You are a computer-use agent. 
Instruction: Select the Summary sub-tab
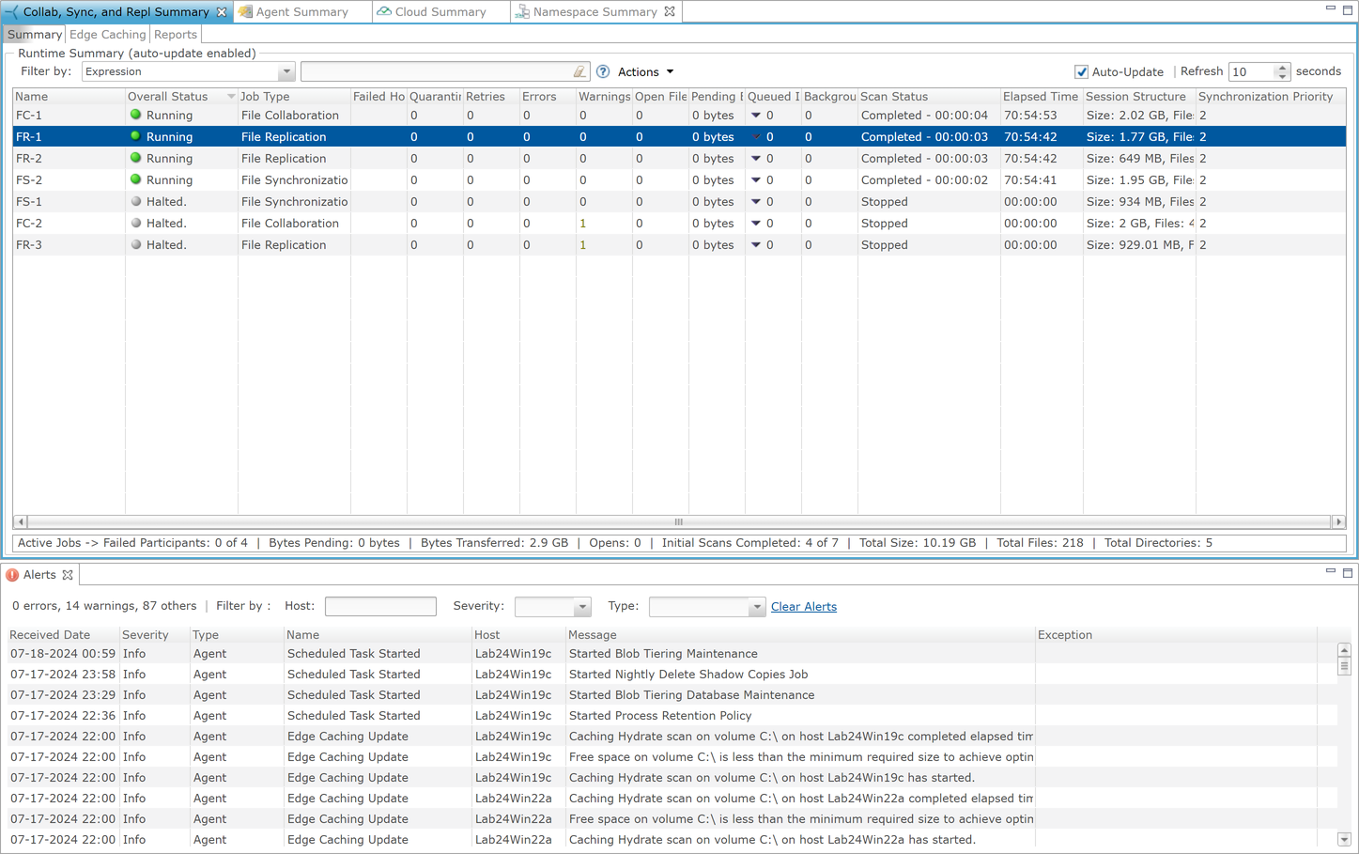(34, 35)
